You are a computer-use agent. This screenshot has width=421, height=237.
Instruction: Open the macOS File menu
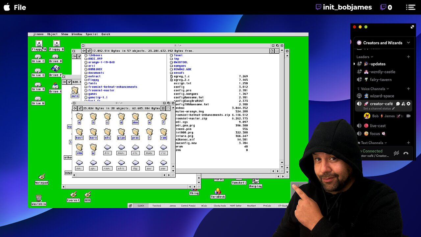click(20, 7)
